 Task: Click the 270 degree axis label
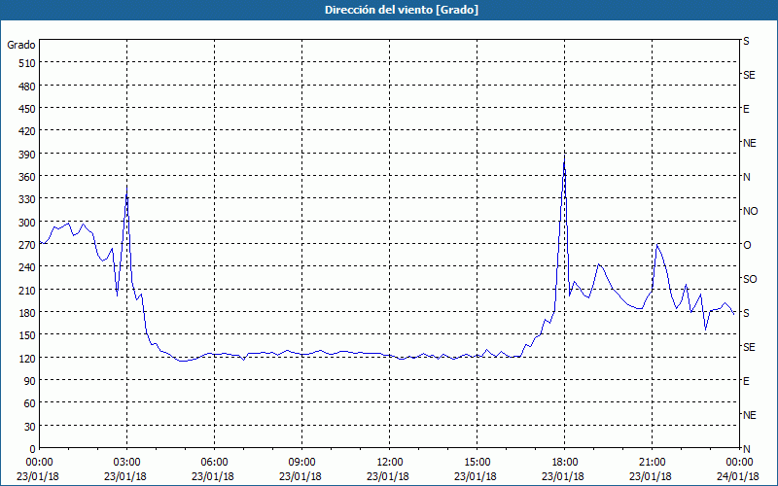click(x=28, y=245)
